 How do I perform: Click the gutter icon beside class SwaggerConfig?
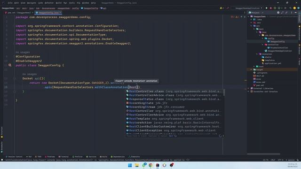click(x=10, y=65)
